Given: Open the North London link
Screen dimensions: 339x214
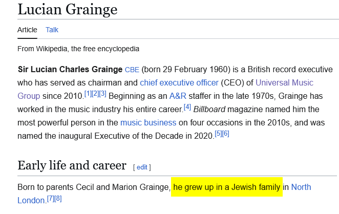Looking at the screenshot, I should point(301,187).
